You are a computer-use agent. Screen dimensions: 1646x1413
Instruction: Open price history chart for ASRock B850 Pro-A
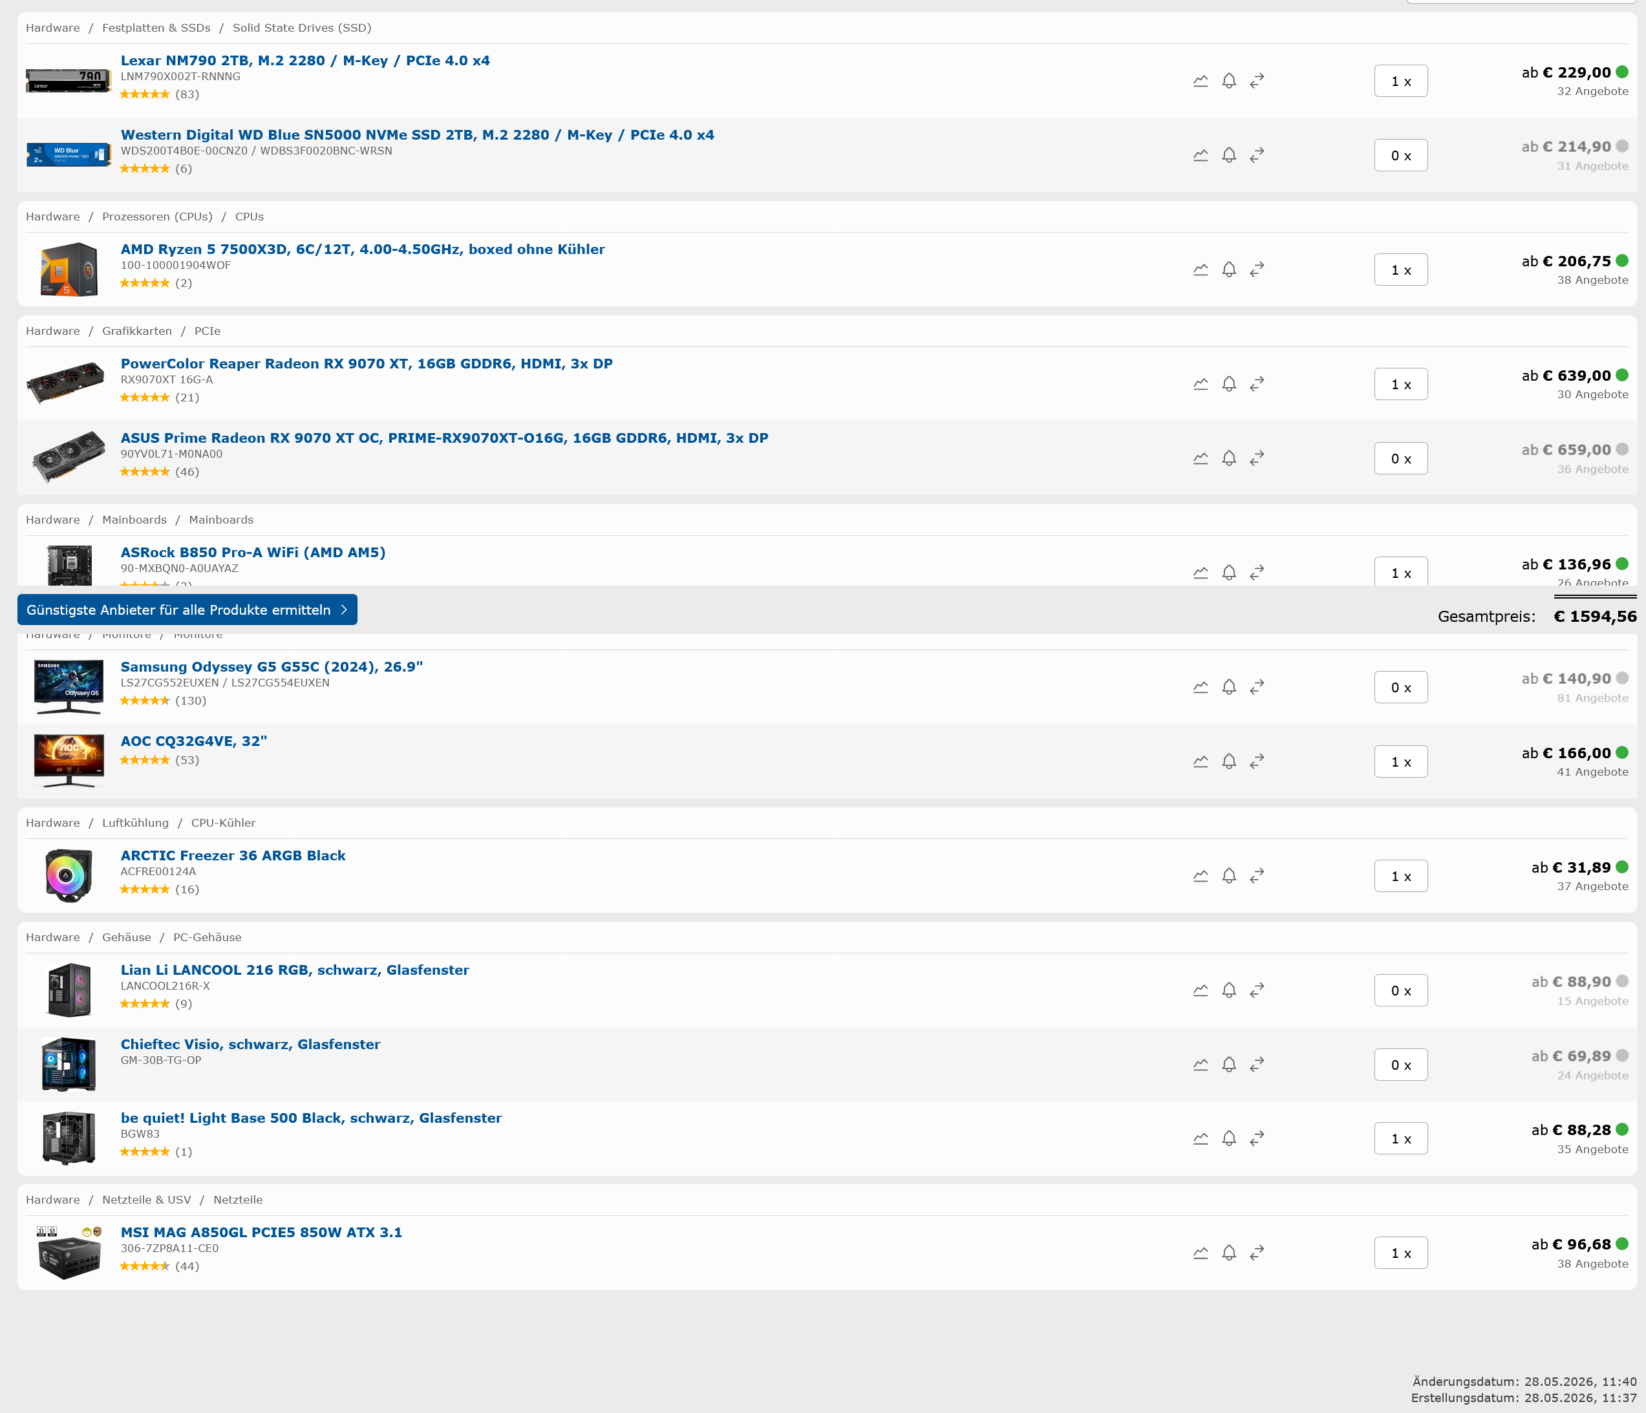point(1201,573)
